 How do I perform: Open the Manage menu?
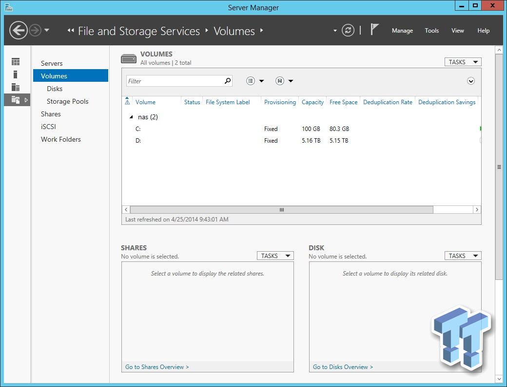pyautogui.click(x=402, y=31)
